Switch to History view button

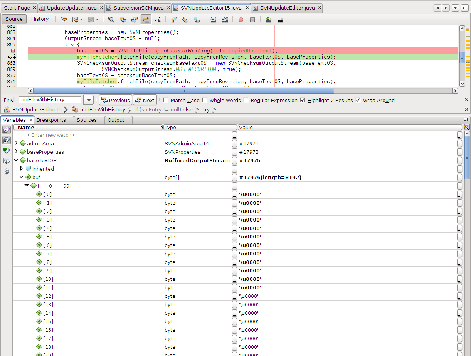[x=40, y=19]
